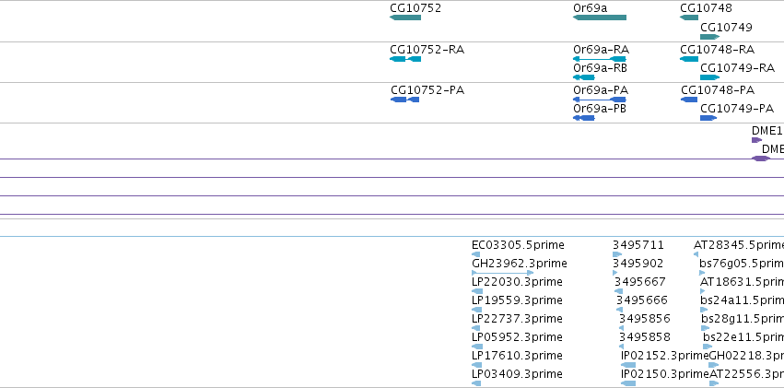
Task: Select the CG10748-PA protein glyph
Action: tap(689, 100)
